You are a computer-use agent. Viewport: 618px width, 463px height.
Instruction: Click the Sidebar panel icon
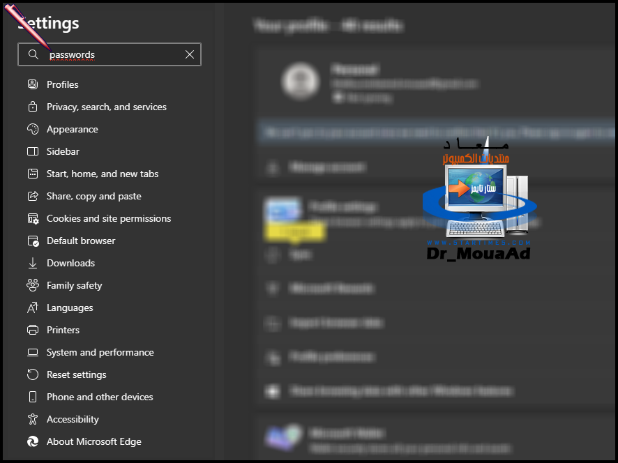33,151
